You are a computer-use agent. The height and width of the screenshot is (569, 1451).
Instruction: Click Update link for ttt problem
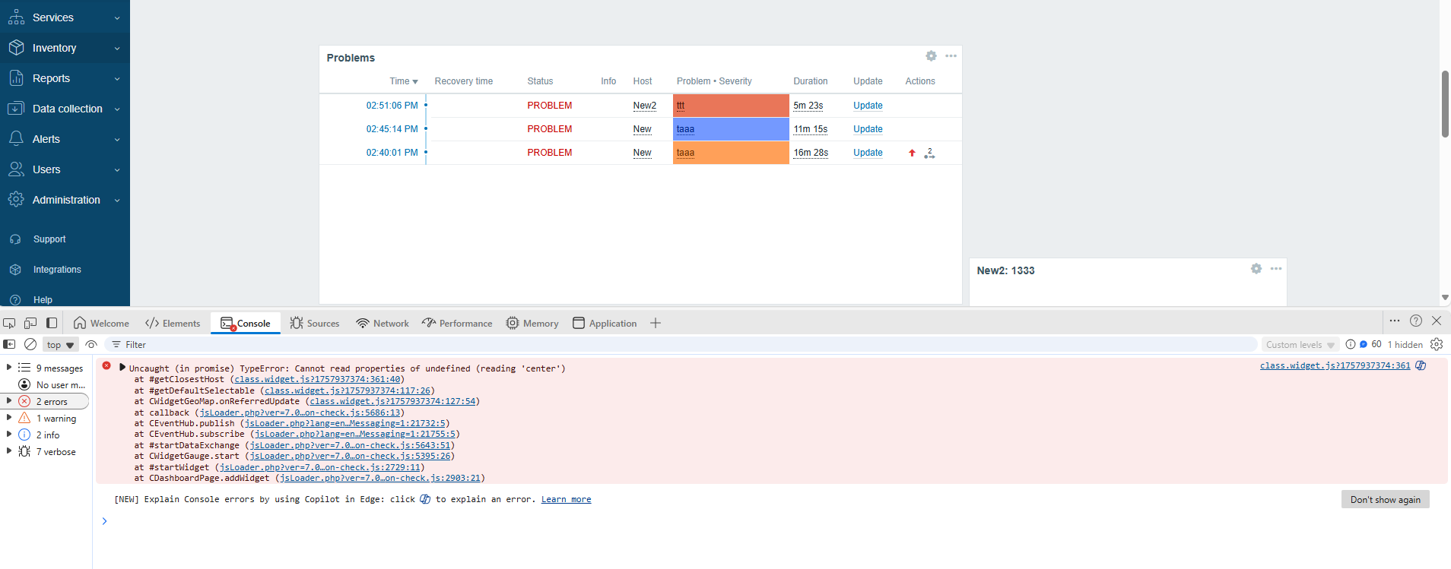868,106
